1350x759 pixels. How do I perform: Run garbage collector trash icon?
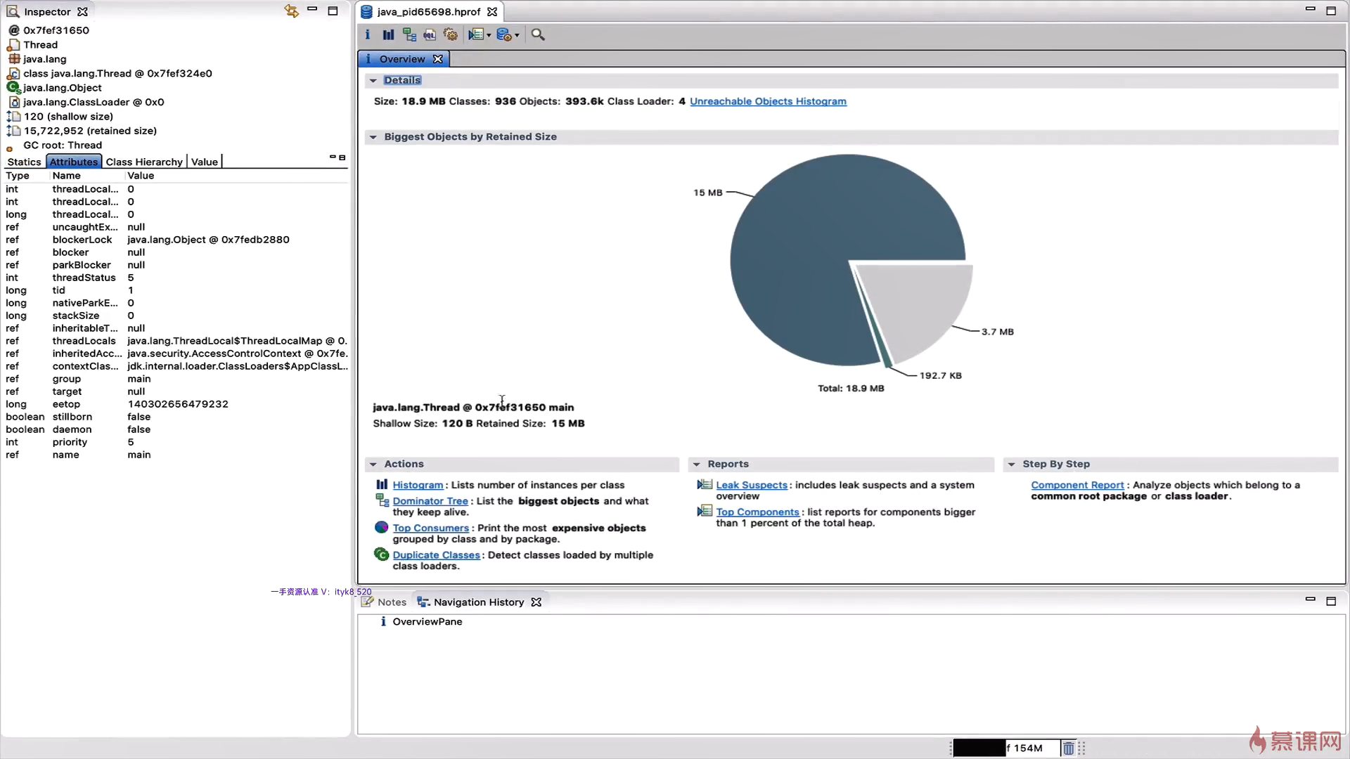point(1068,748)
